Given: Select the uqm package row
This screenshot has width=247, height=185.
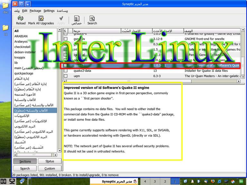Looking at the screenshot, I should [152, 76].
